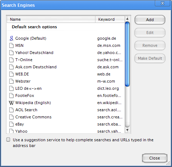This screenshot has height=167, width=172.
Task: Click the Webster page icon
Action: [11, 81]
